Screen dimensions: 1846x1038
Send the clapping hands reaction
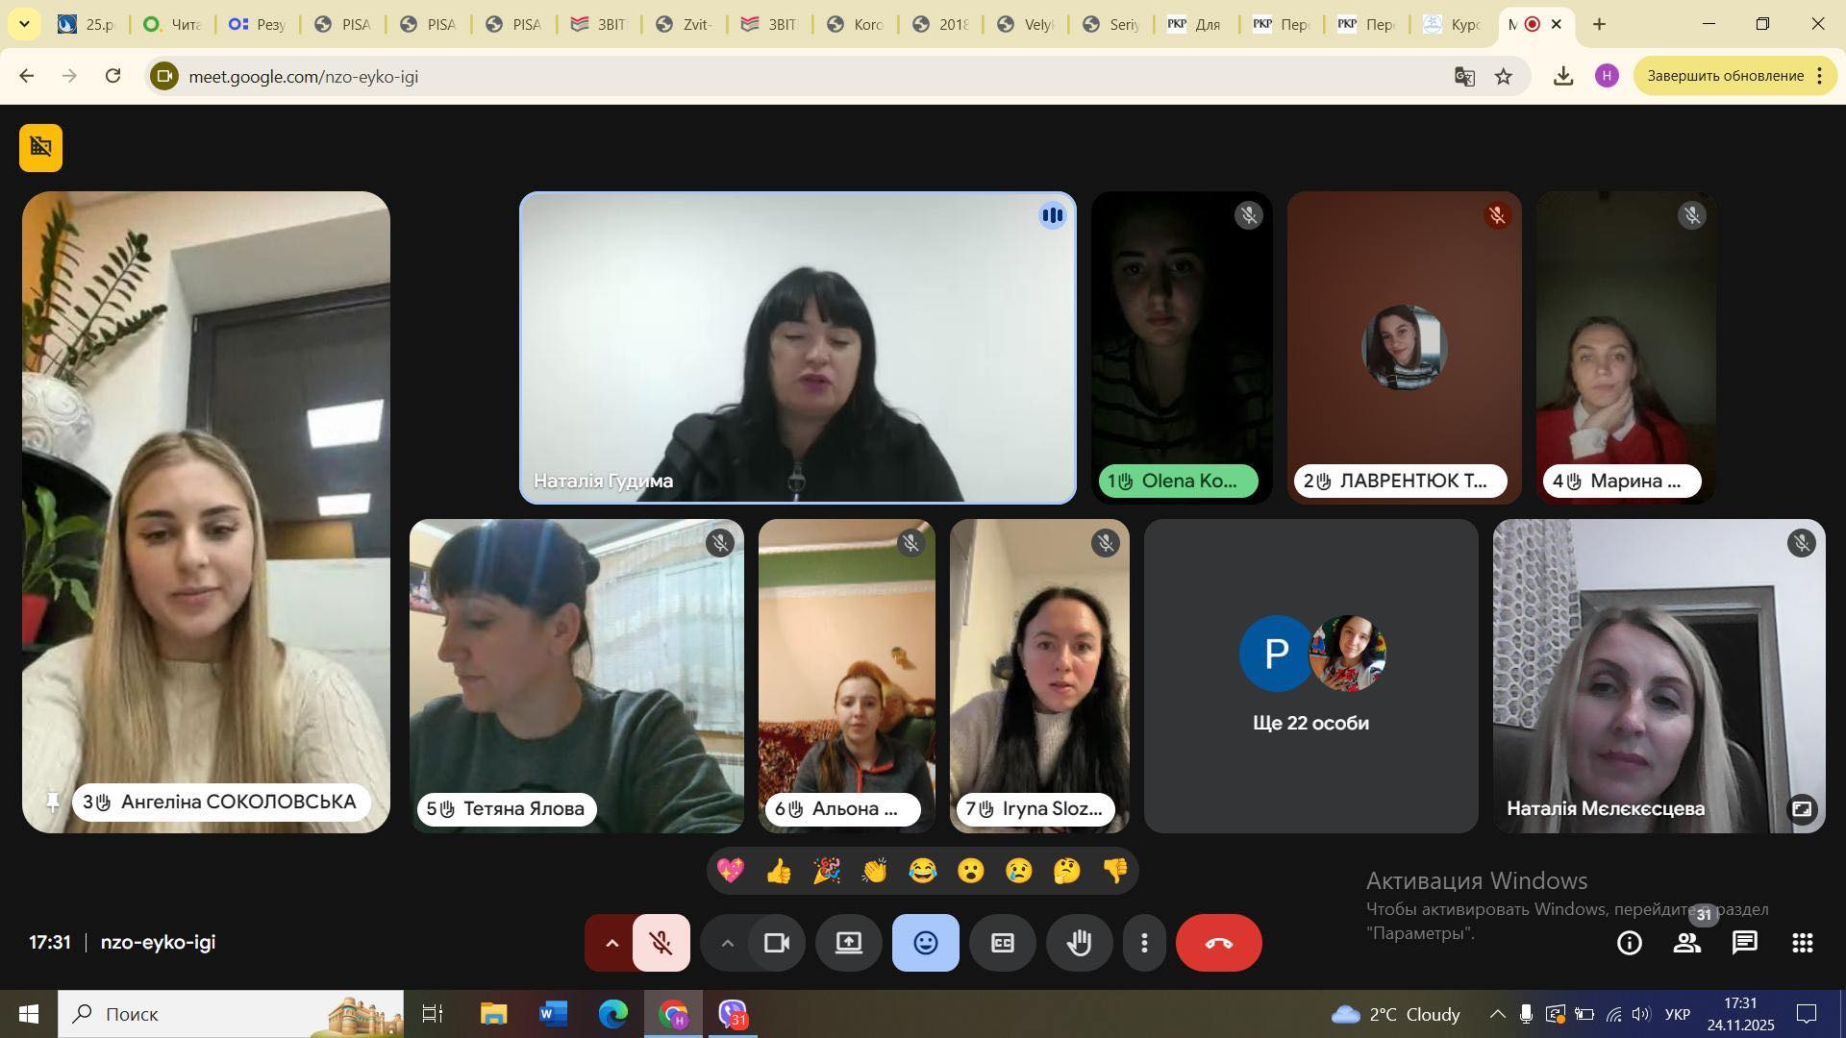click(x=874, y=872)
